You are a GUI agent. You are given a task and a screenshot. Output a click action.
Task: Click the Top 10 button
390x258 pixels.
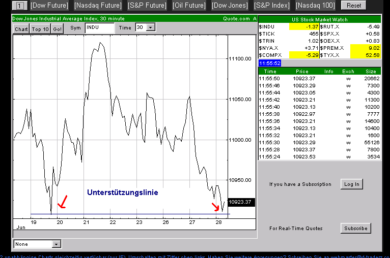pyautogui.click(x=40, y=29)
